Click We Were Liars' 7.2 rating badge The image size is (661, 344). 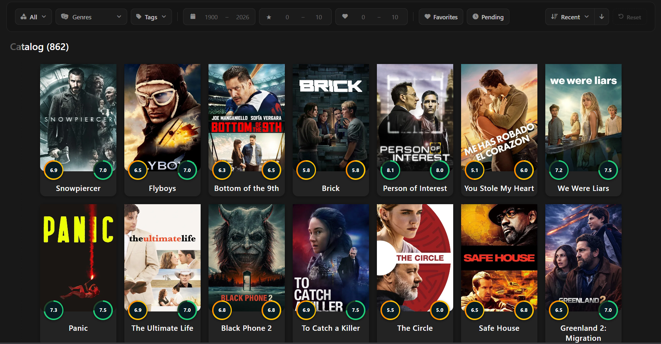559,170
